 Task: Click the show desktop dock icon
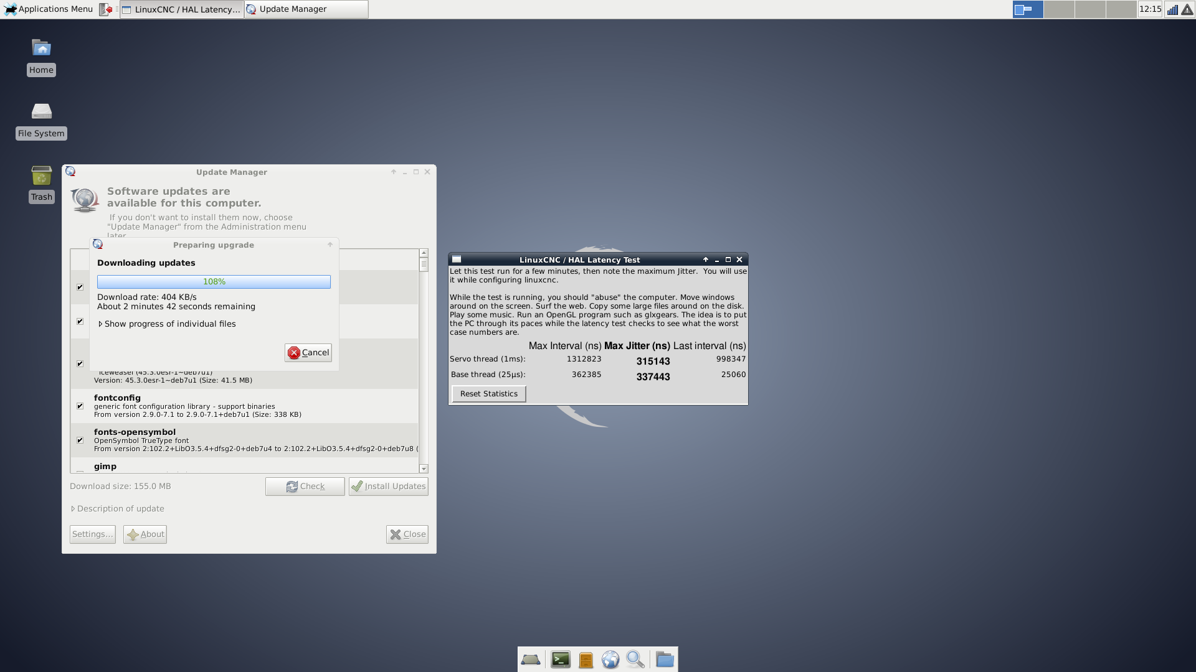click(x=531, y=660)
